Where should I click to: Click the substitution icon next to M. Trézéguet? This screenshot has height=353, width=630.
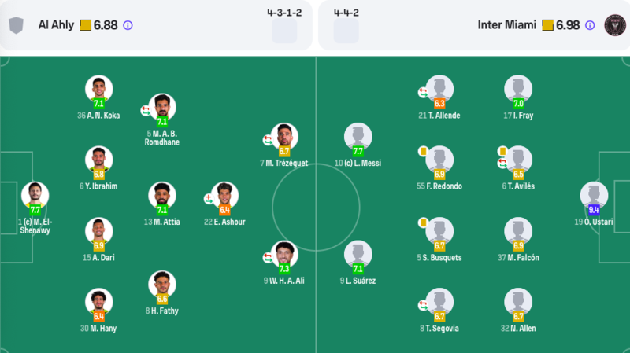point(268,140)
